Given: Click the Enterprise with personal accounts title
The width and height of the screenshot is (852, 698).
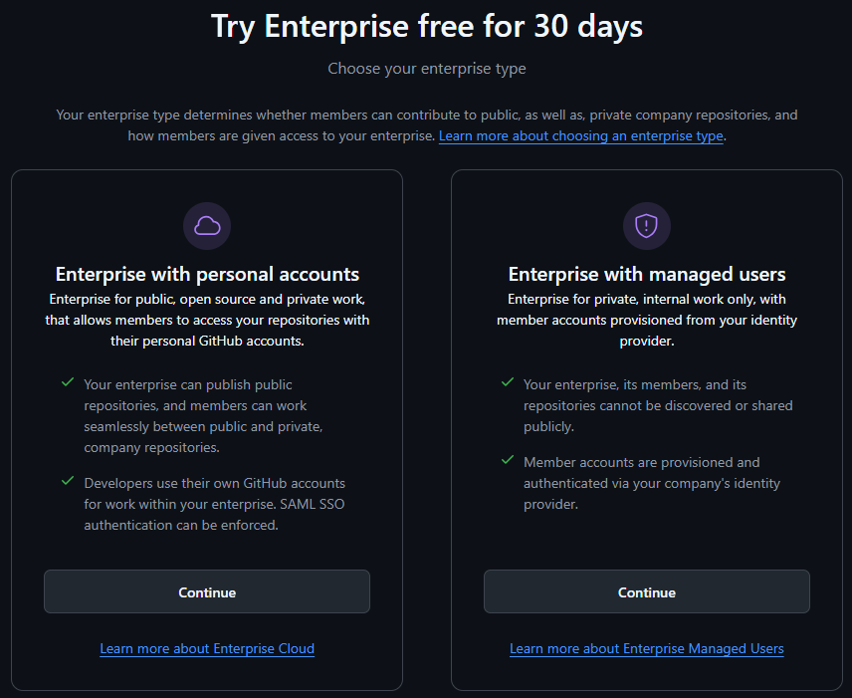Looking at the screenshot, I should tap(207, 274).
